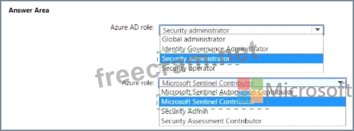The width and height of the screenshot is (354, 131).
Task: Pick Security operator in the list
Action: 188,68
